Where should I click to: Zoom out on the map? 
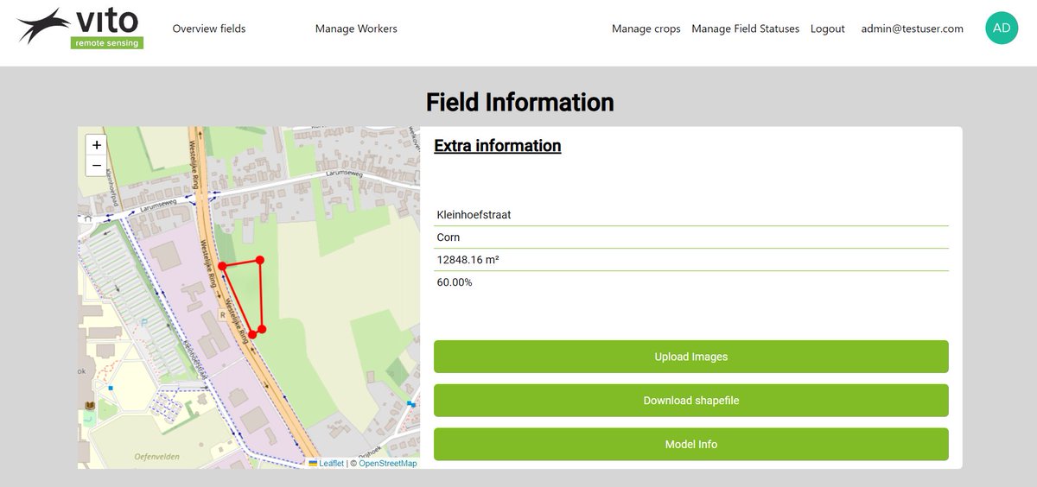tap(97, 166)
